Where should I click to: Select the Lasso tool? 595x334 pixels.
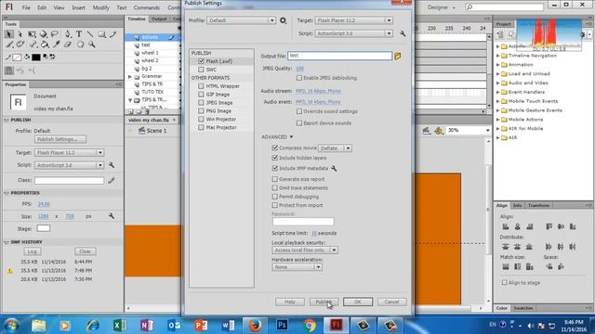coord(55,34)
